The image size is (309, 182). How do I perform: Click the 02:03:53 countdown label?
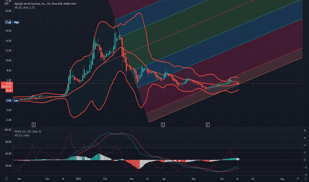(7, 87)
